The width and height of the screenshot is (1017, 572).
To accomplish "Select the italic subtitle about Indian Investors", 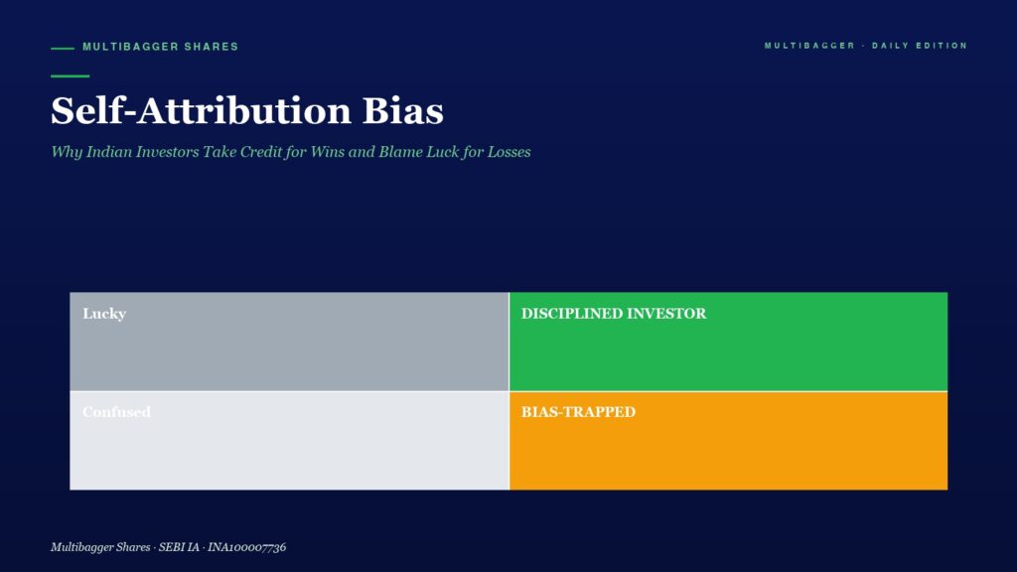I will tap(291, 152).
